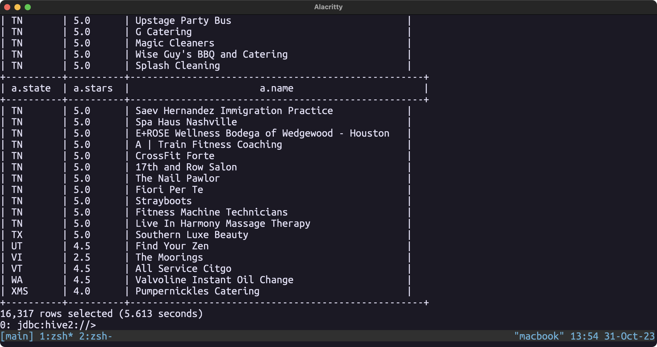Click the a.state column header
This screenshot has height=347, width=657.
tap(31, 88)
